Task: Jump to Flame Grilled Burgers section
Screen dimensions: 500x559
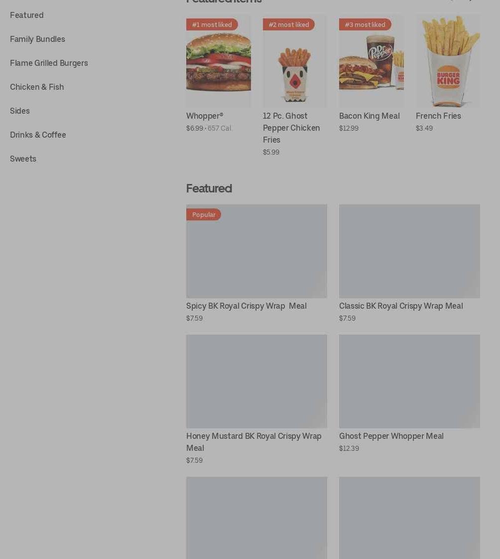Action: click(x=49, y=63)
